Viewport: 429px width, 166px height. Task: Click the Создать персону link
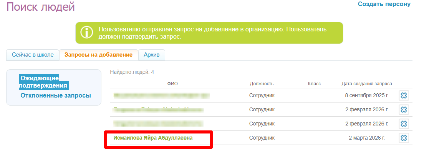tap(384, 4)
